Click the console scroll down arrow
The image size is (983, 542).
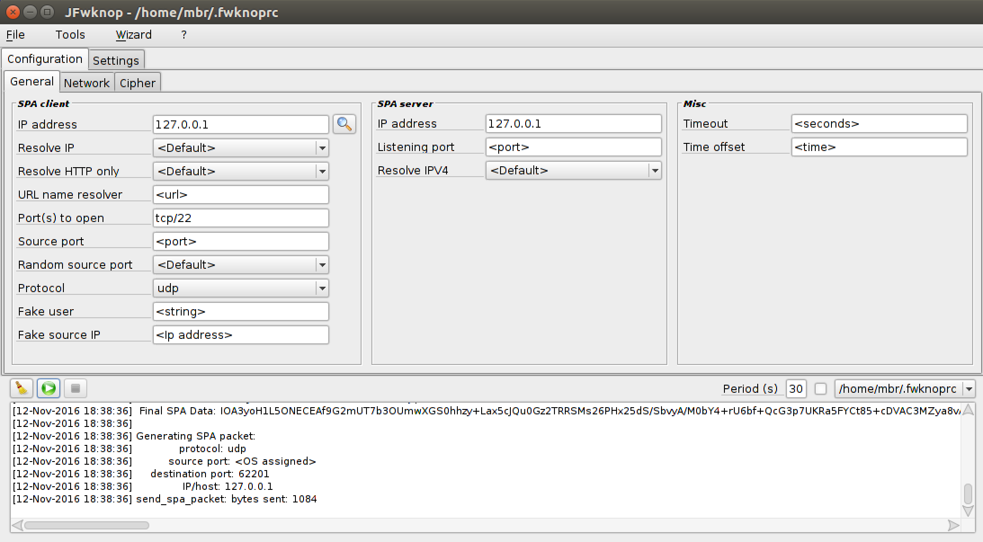pyautogui.click(x=968, y=511)
